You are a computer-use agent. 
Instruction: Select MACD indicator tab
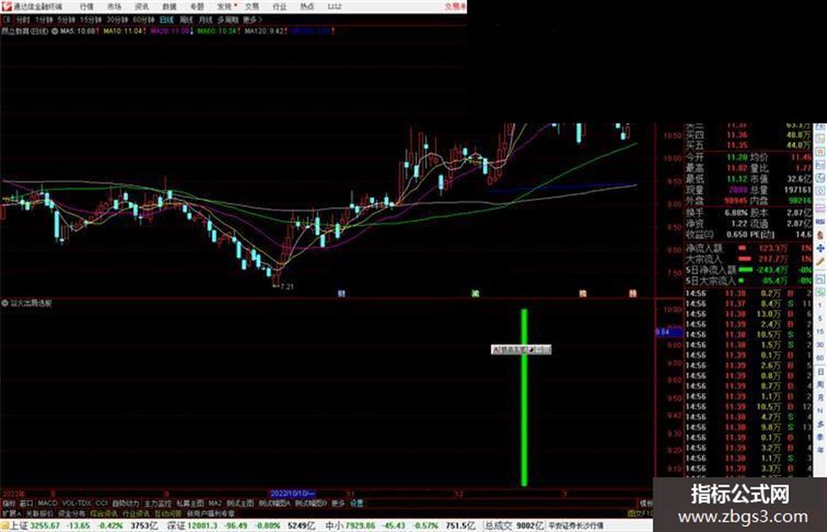pos(47,503)
